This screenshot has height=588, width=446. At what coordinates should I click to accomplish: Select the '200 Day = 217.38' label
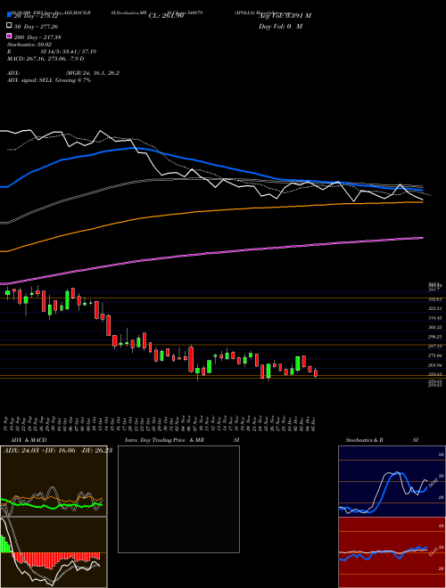37,37
